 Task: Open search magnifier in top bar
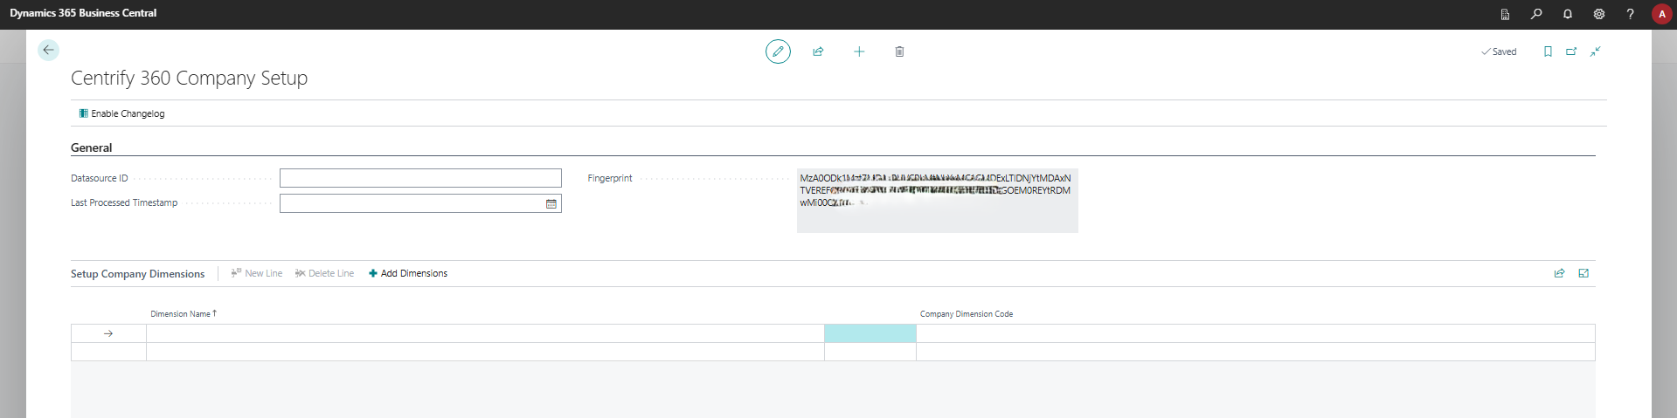pos(1536,14)
